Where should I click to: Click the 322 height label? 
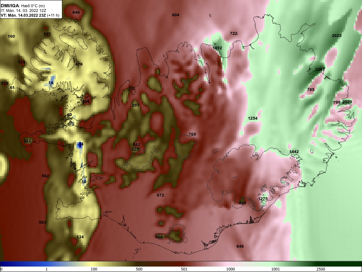[27, 141]
